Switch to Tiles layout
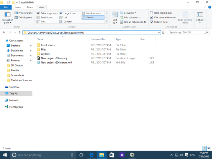This screenshot has height=159, width=212. click(41, 22)
